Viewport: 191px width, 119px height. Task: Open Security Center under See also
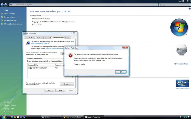pyautogui.click(x=9, y=108)
